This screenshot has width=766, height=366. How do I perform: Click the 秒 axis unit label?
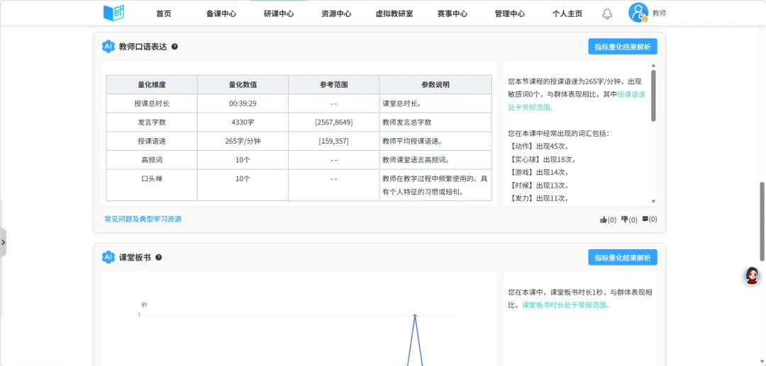click(x=144, y=304)
